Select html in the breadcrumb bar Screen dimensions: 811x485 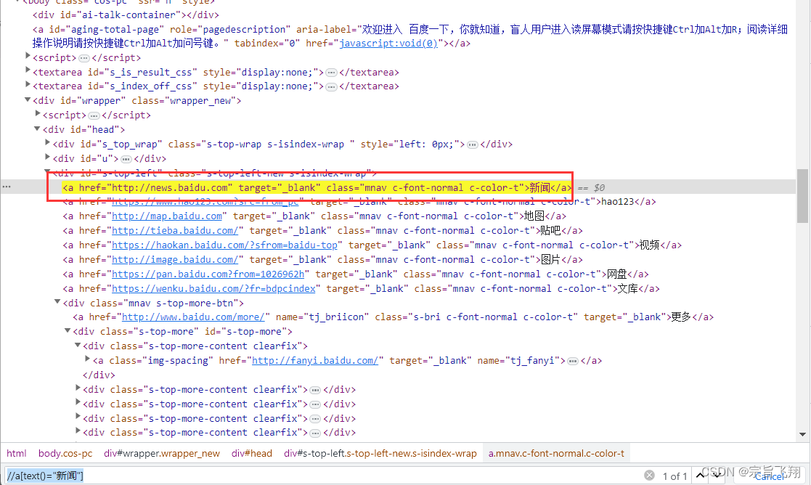[16, 454]
